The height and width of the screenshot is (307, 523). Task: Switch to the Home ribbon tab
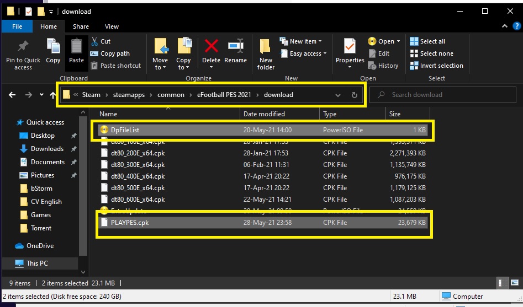click(x=49, y=26)
